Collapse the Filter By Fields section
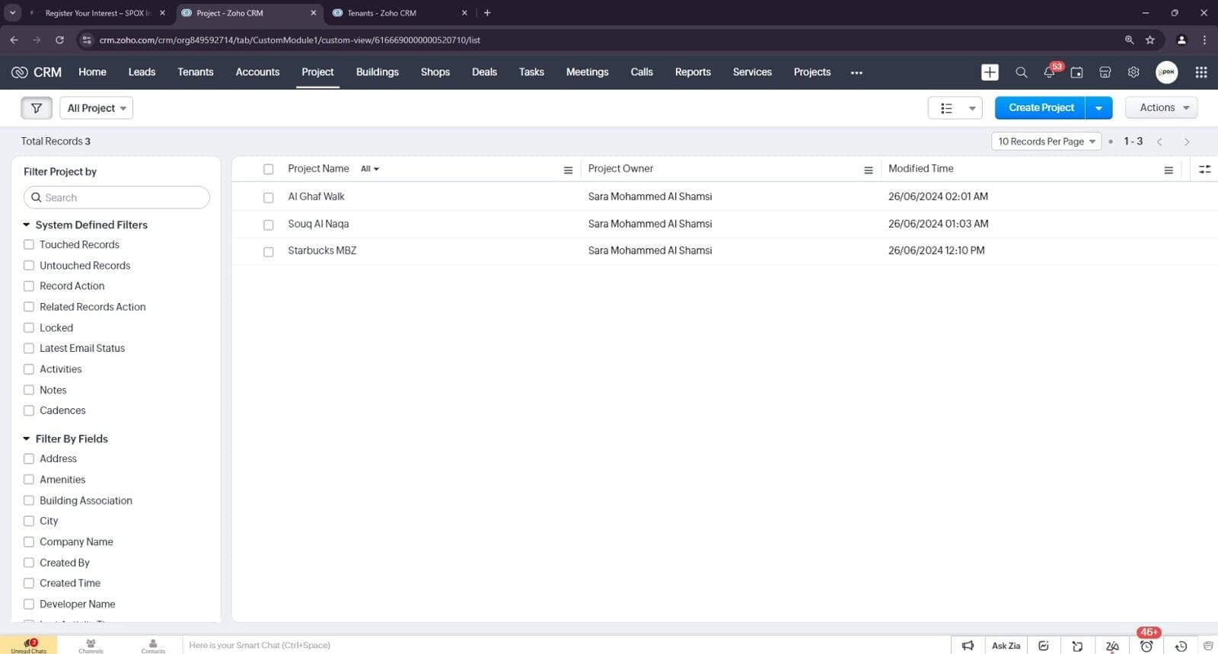 pyautogui.click(x=27, y=439)
